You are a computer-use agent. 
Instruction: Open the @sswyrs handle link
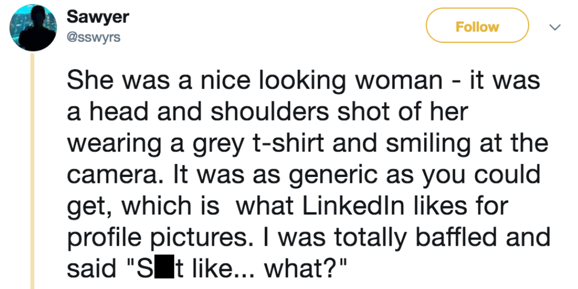95,37
